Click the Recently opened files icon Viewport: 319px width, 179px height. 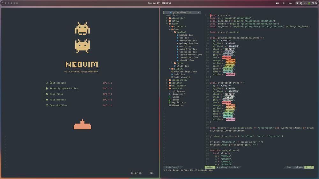47,88
